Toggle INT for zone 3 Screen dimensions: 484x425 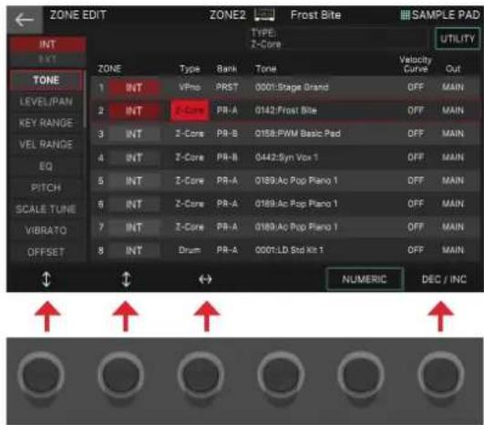coord(134,134)
